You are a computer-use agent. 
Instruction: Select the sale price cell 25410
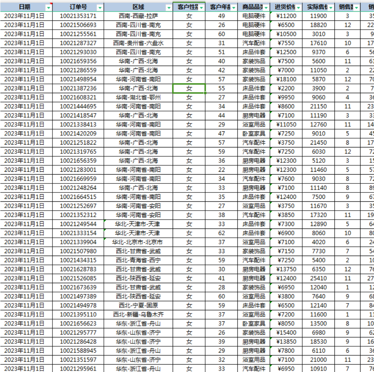(x=318, y=278)
